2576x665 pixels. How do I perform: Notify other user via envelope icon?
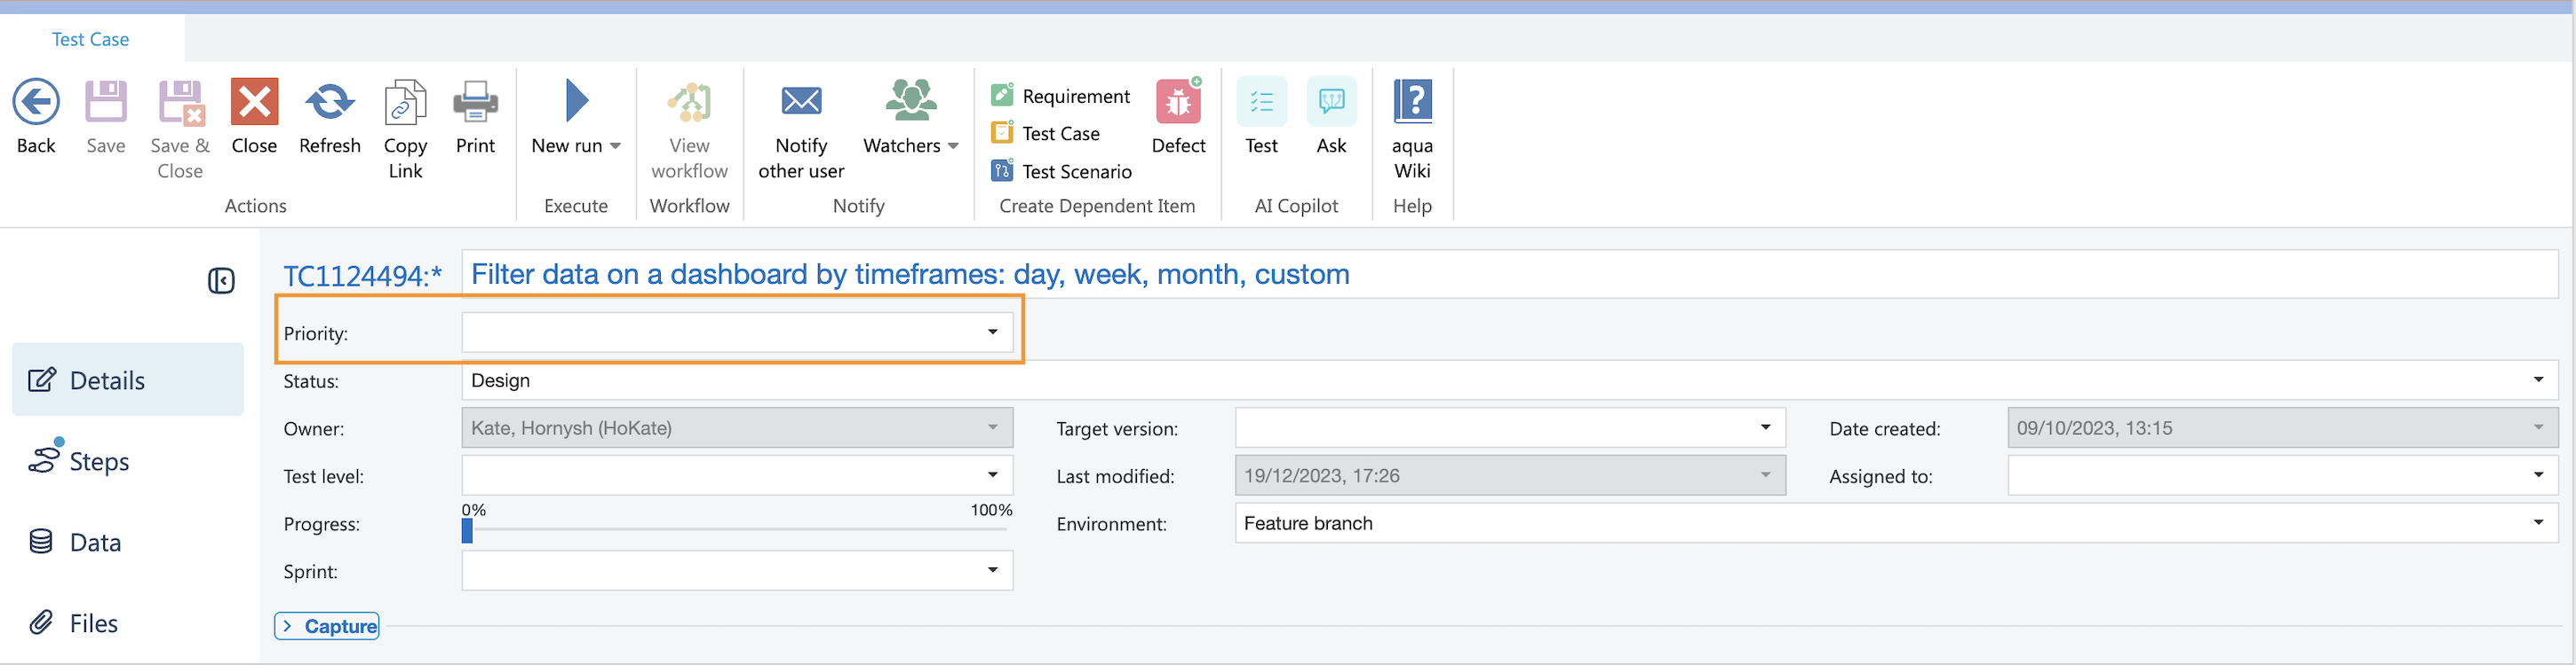coord(801,102)
